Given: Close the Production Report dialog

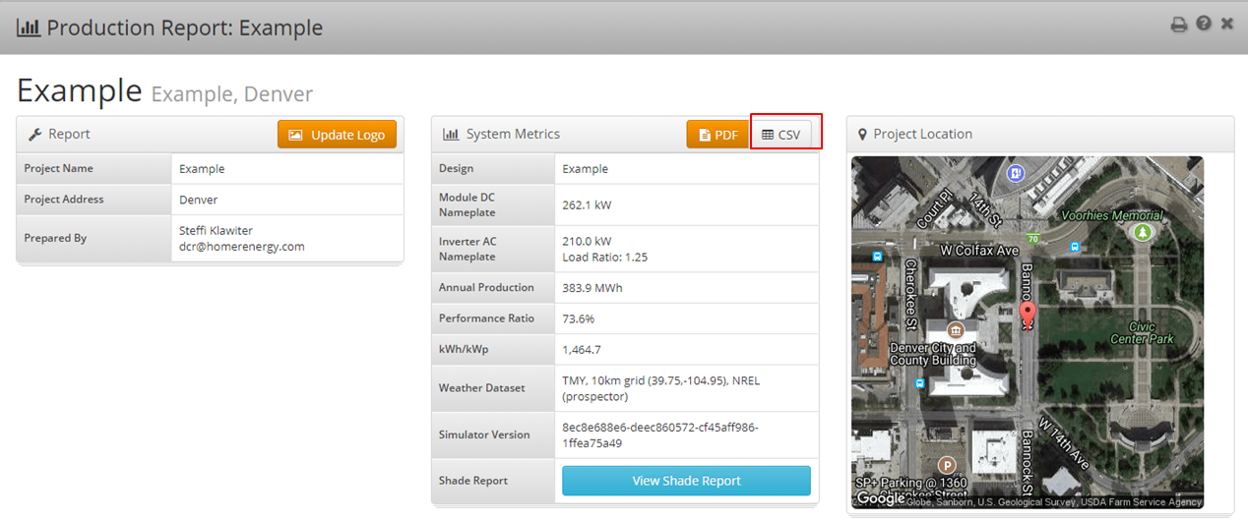Looking at the screenshot, I should [1227, 24].
